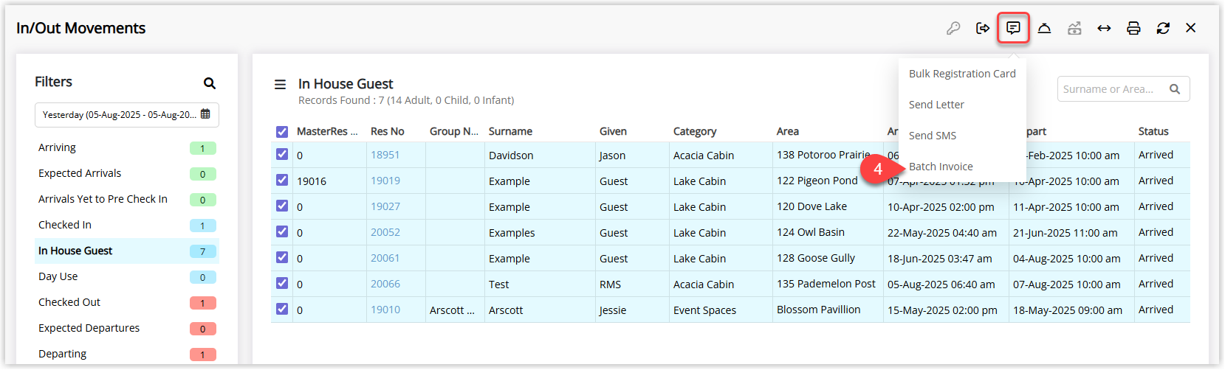Sort by the Area column header
Screen dimensions: 1225x370
tap(788, 131)
